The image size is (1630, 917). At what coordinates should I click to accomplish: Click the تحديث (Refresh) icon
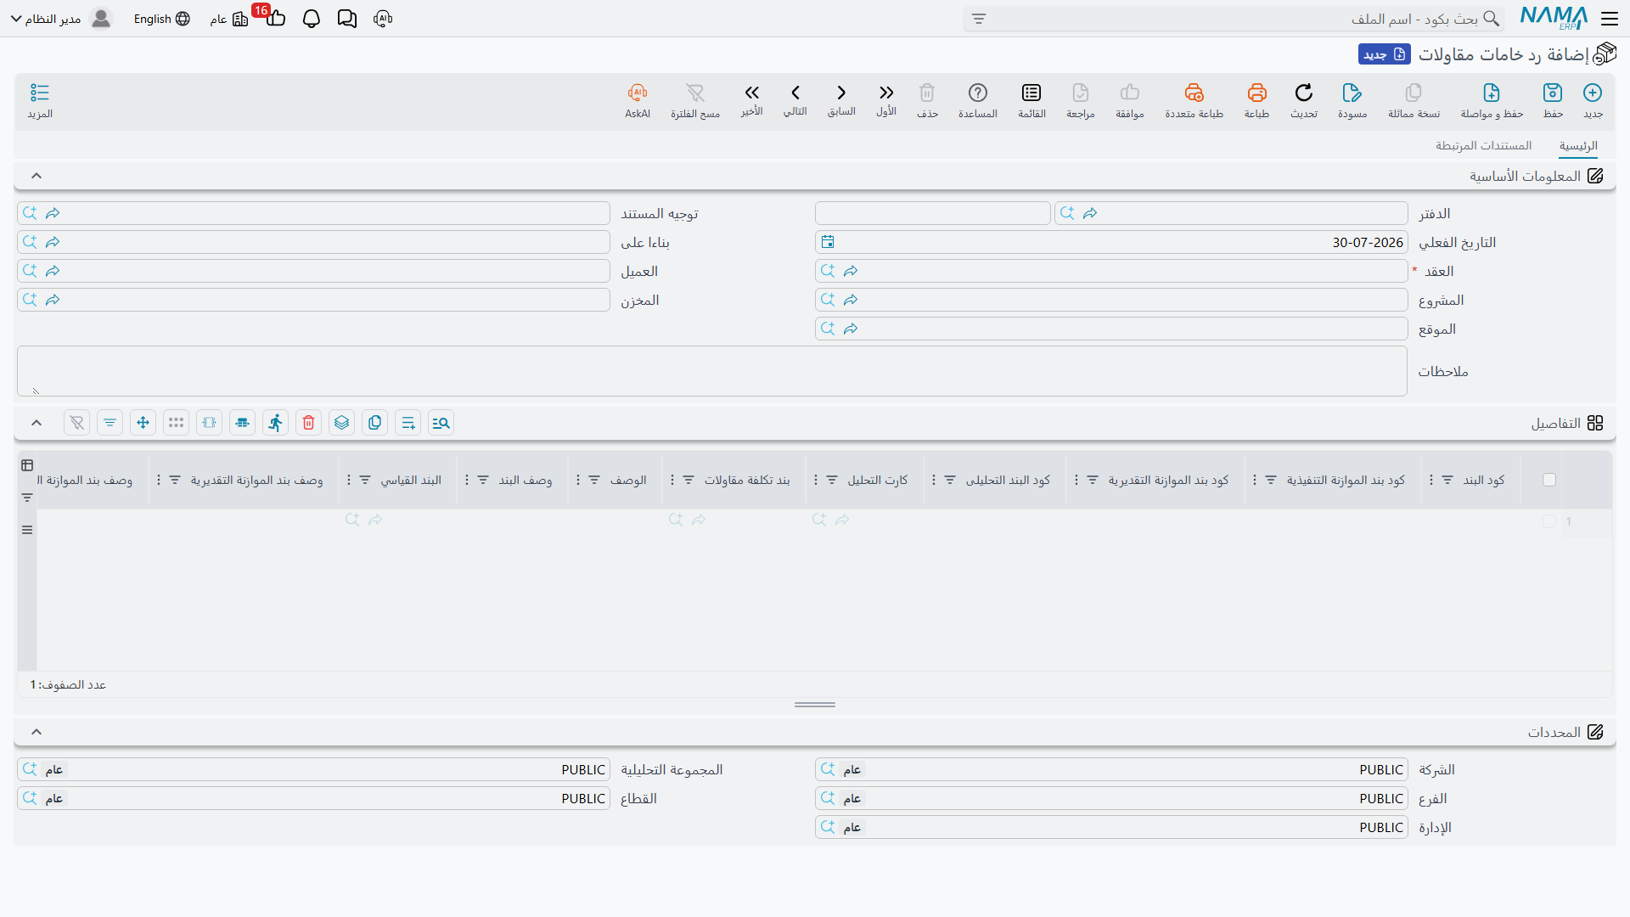(x=1304, y=93)
